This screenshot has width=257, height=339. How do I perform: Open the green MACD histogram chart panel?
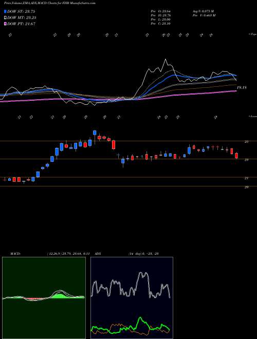click(44, 298)
